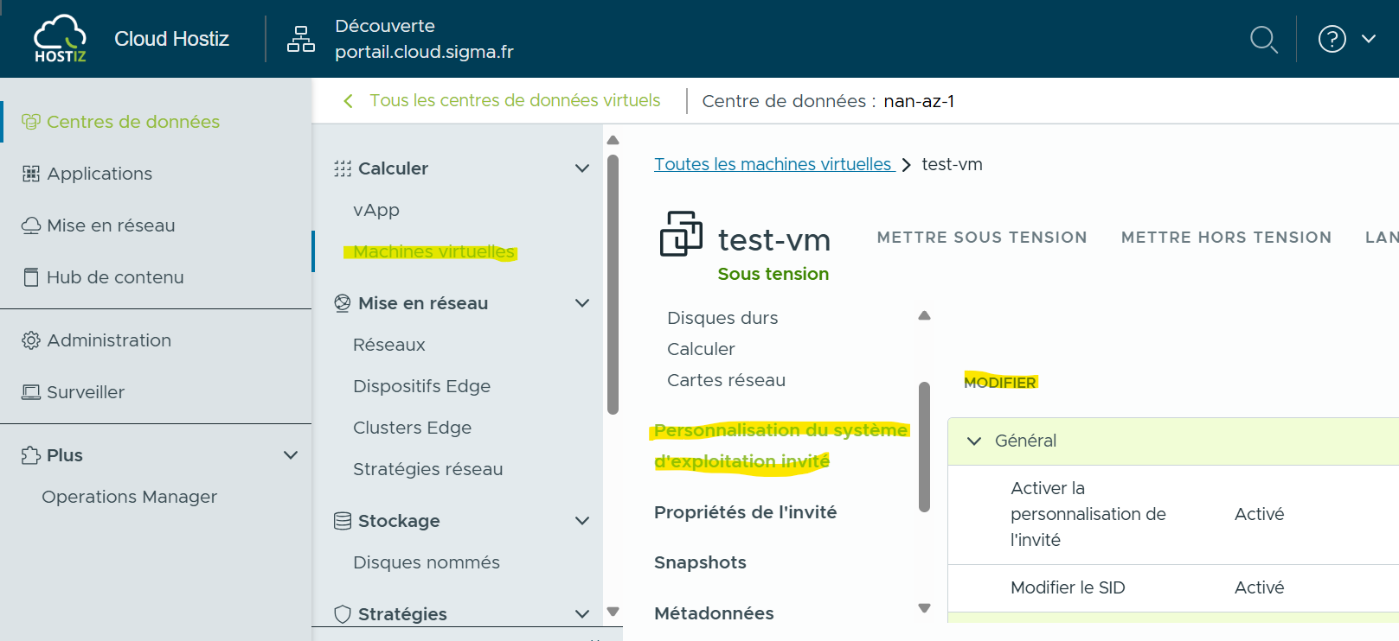The width and height of the screenshot is (1399, 641).
Task: Click the search magnifier icon
Action: coord(1263,39)
